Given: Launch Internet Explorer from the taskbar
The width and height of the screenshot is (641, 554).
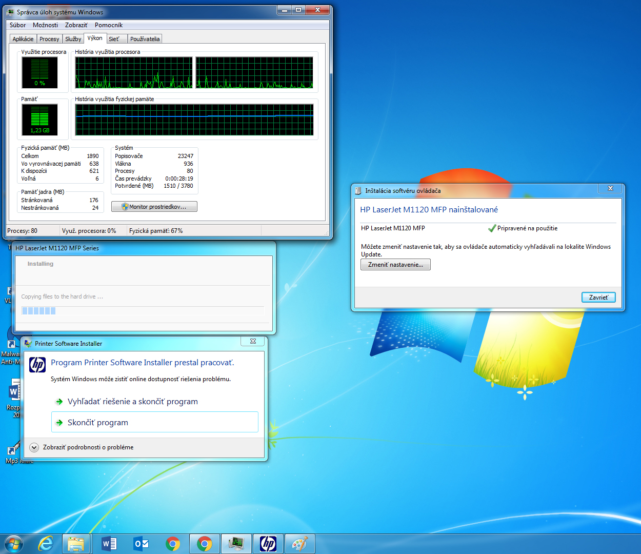Looking at the screenshot, I should click(x=46, y=544).
